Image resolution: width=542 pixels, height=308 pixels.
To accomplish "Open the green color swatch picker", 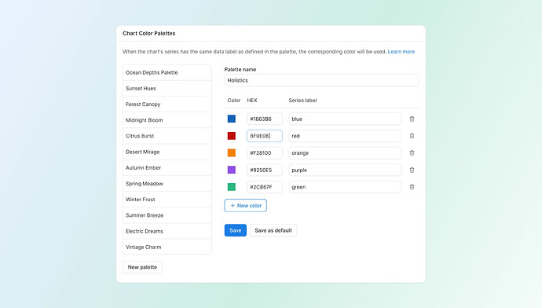I will pos(232,187).
